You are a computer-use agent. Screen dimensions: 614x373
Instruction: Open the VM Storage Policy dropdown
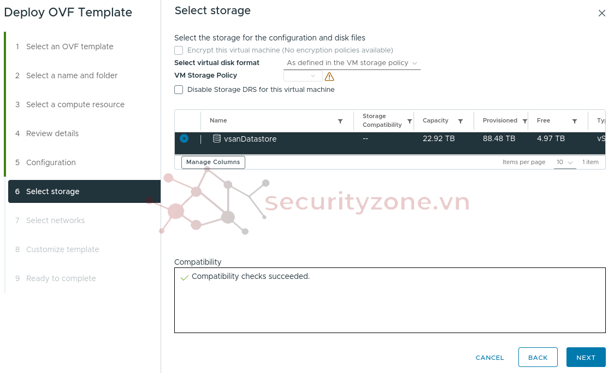303,76
